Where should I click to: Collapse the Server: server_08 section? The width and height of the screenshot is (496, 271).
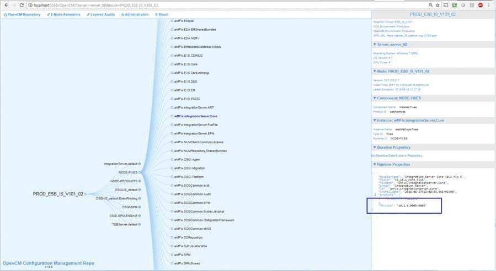tap(375, 45)
